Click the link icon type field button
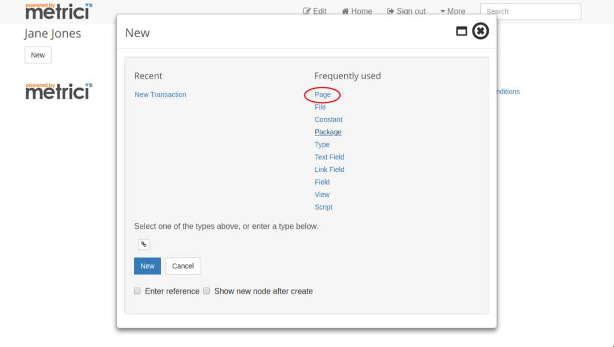Image resolution: width=614 pixels, height=347 pixels. [144, 244]
